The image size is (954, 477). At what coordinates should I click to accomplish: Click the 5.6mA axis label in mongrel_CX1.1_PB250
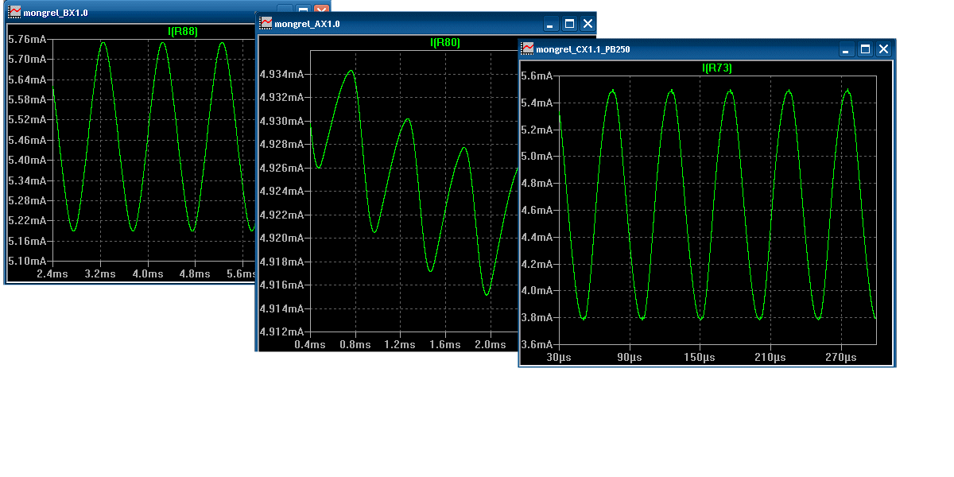point(536,76)
